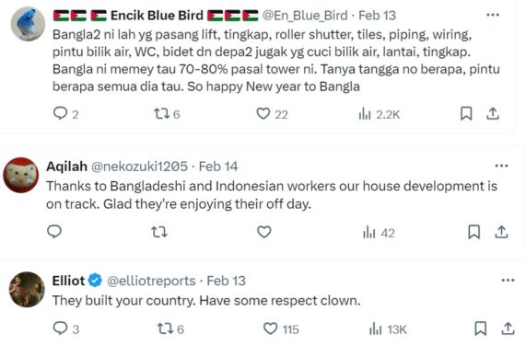The width and height of the screenshot is (526, 345).
Task: Open Elliot's profile avatar
Action: pos(27,290)
